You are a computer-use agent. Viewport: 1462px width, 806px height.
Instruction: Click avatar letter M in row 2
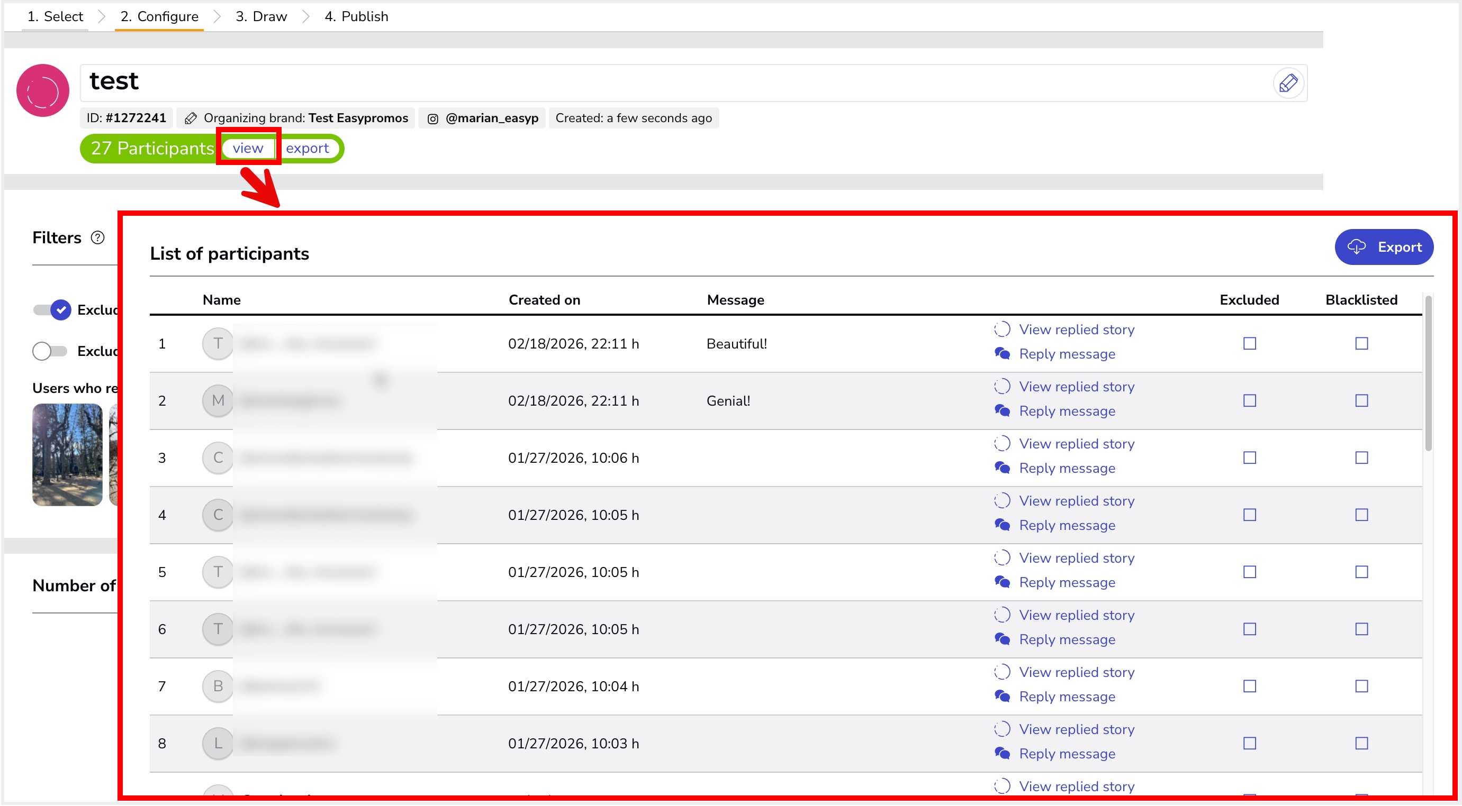click(218, 400)
